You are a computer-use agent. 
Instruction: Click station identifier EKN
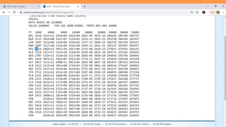coord(31,115)
